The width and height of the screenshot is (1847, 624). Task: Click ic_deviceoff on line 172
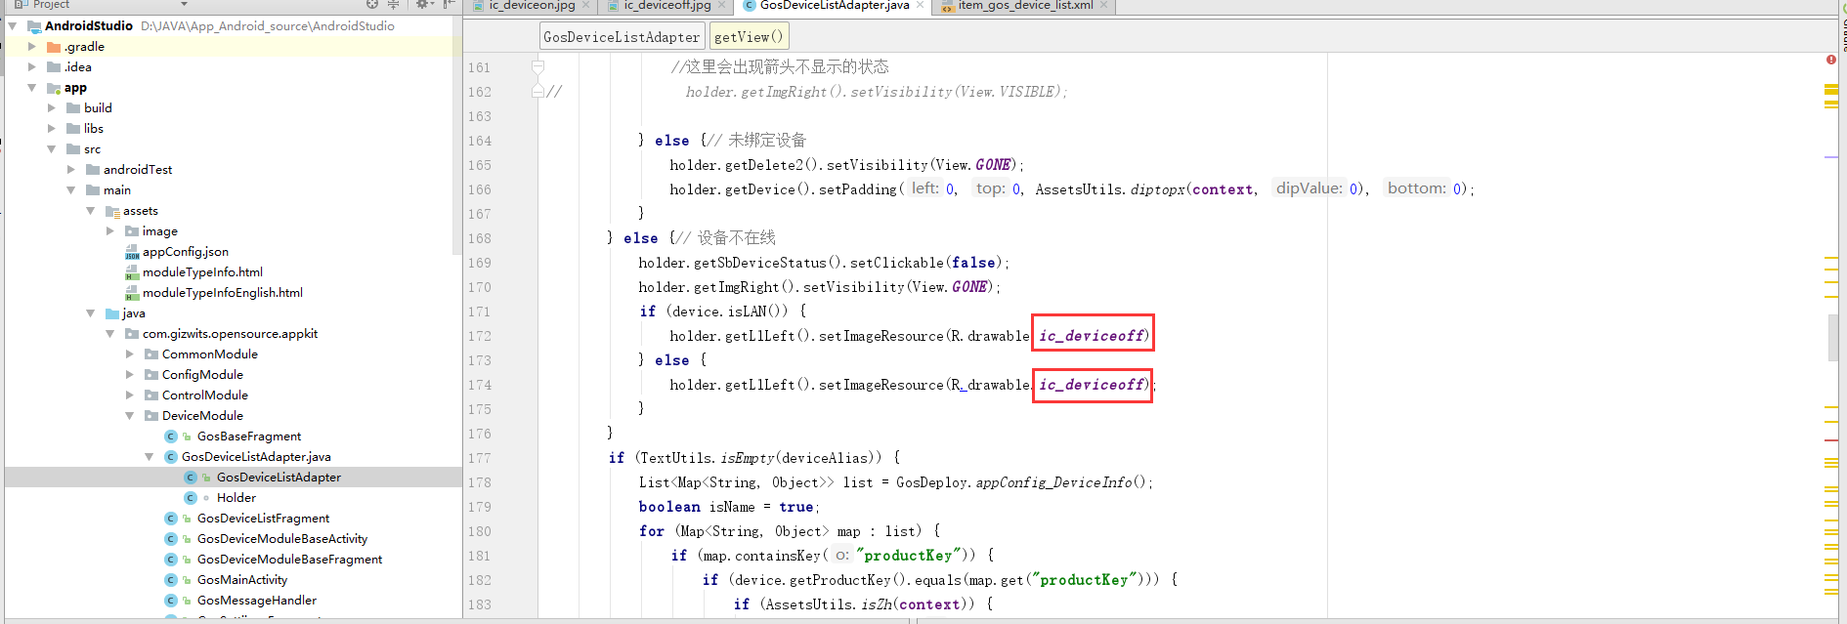[x=1091, y=336]
